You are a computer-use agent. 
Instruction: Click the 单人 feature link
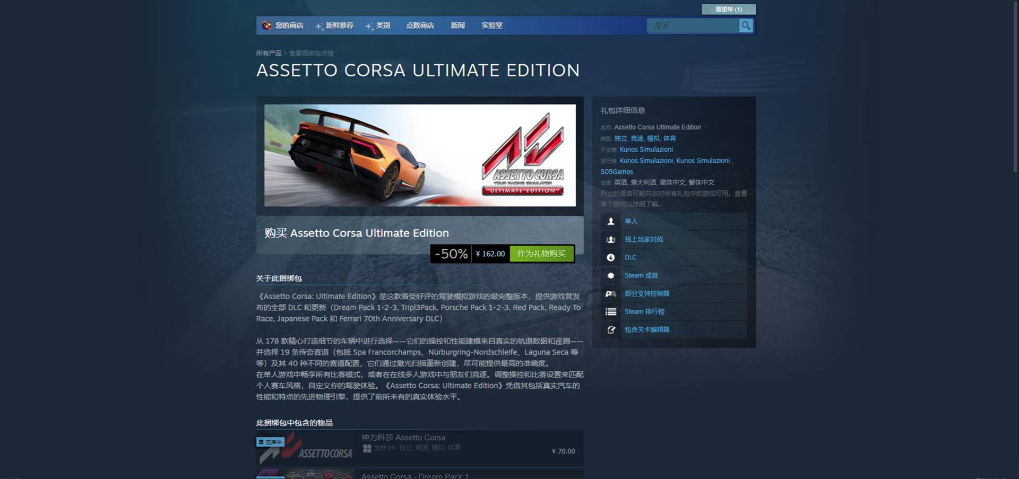coord(631,221)
